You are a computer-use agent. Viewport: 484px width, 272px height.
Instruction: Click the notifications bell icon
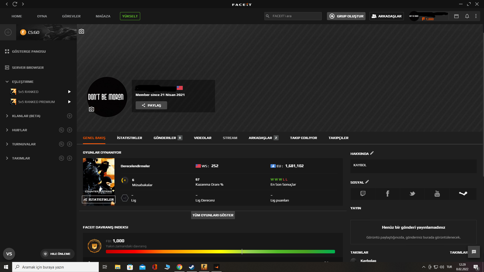(467, 16)
